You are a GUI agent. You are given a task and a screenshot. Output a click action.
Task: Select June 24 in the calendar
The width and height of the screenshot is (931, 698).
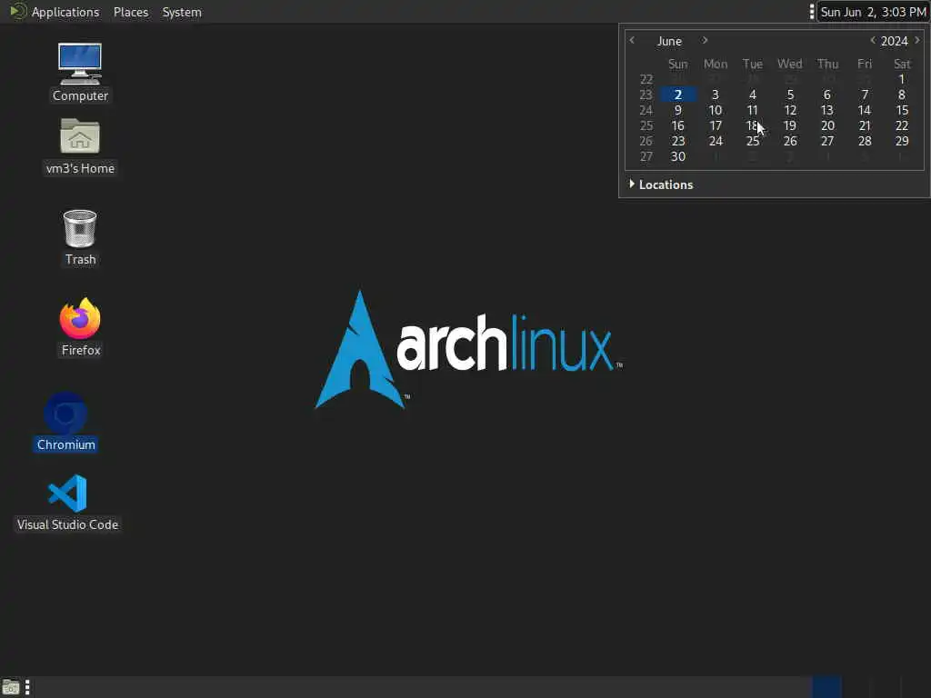pyautogui.click(x=716, y=141)
